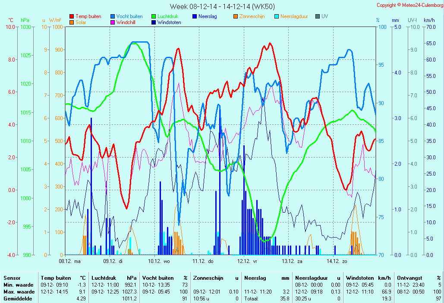444x303 pixels.
Task: Select the 10.12. wo date marker
Action: (x=159, y=261)
